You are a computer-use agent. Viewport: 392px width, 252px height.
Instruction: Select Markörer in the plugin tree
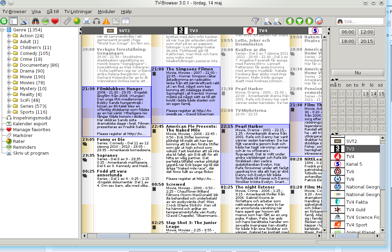23,135
